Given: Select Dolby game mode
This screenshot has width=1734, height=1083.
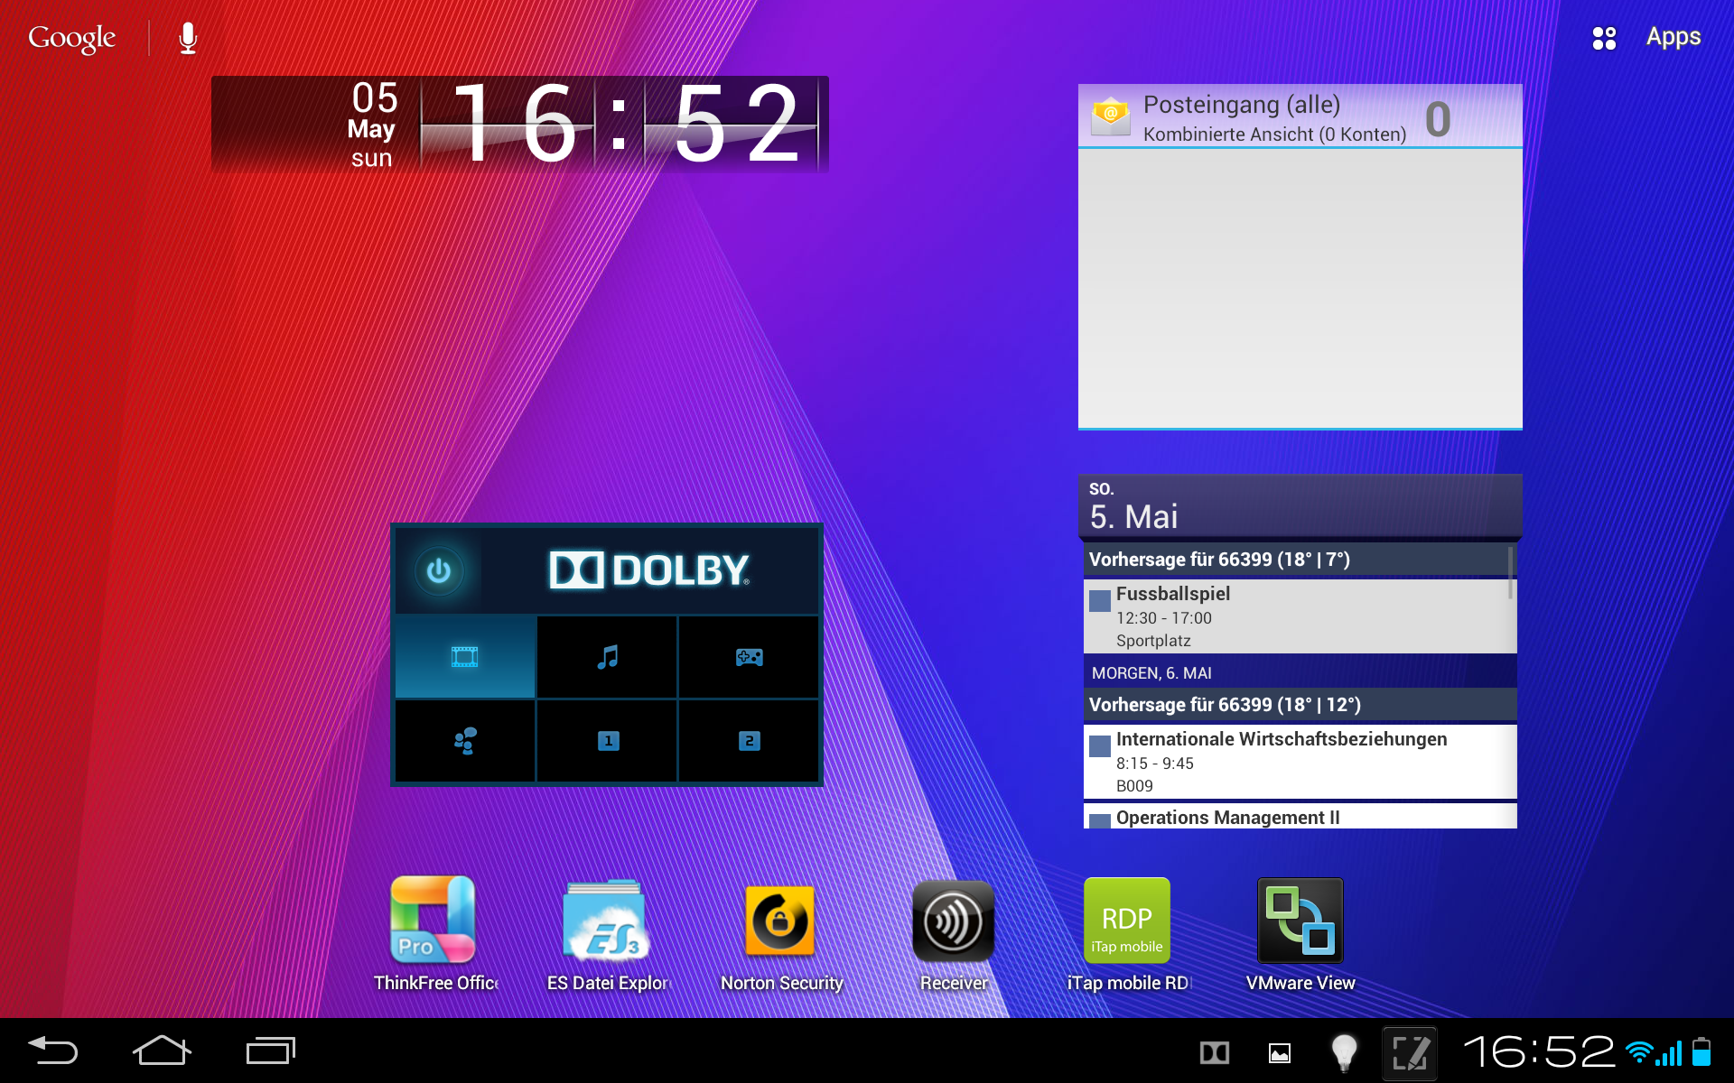Looking at the screenshot, I should point(749,657).
